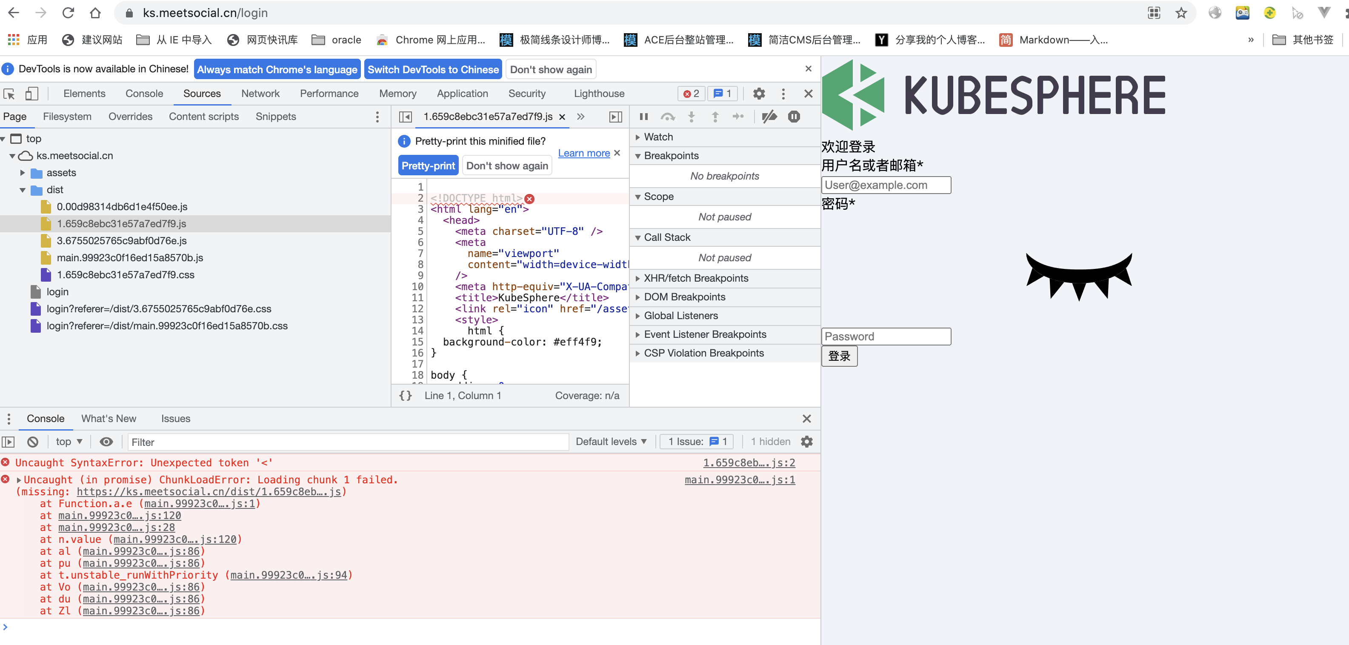Screen dimensions: 1349x645
Task: Collapse the Call Stack section
Action: pos(638,237)
